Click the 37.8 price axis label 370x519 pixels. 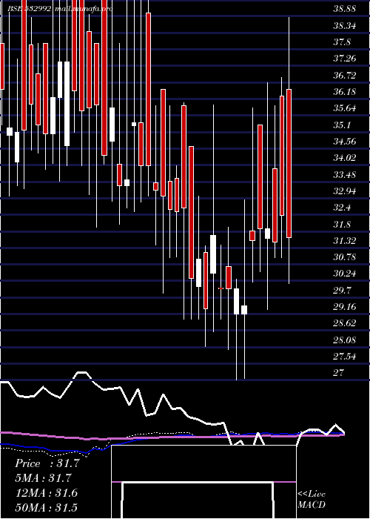point(342,42)
